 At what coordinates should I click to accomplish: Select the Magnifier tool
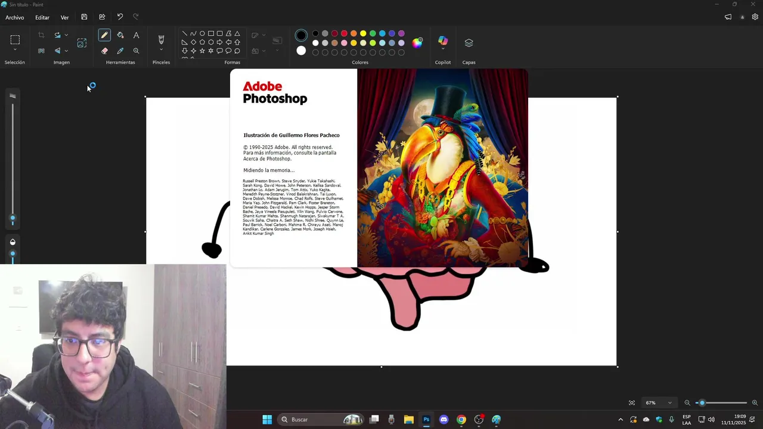[136, 51]
